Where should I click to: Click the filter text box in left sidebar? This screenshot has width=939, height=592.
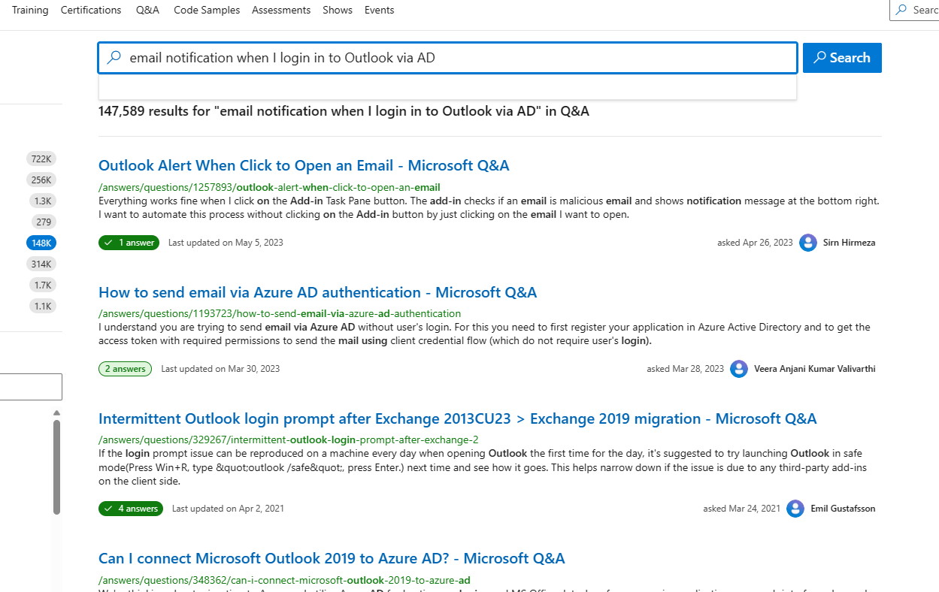point(30,387)
